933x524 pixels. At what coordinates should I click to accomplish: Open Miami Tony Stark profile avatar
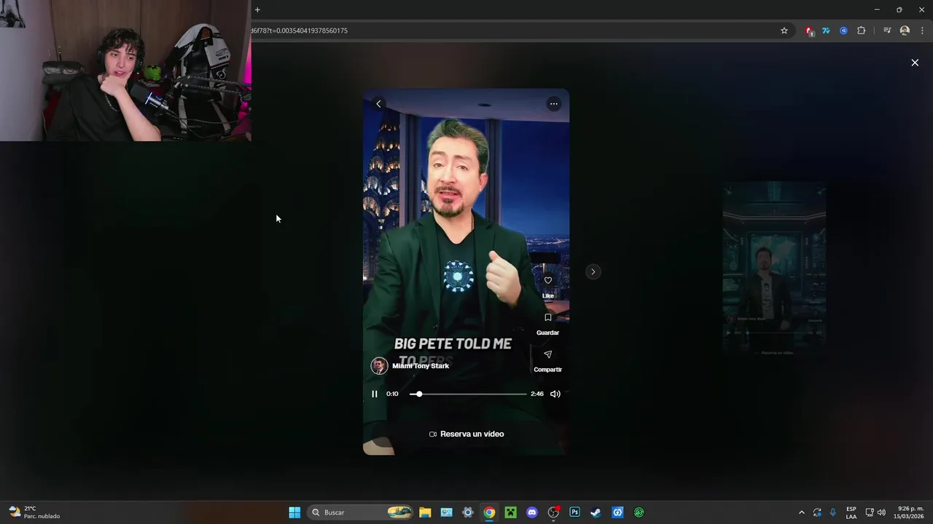379,366
